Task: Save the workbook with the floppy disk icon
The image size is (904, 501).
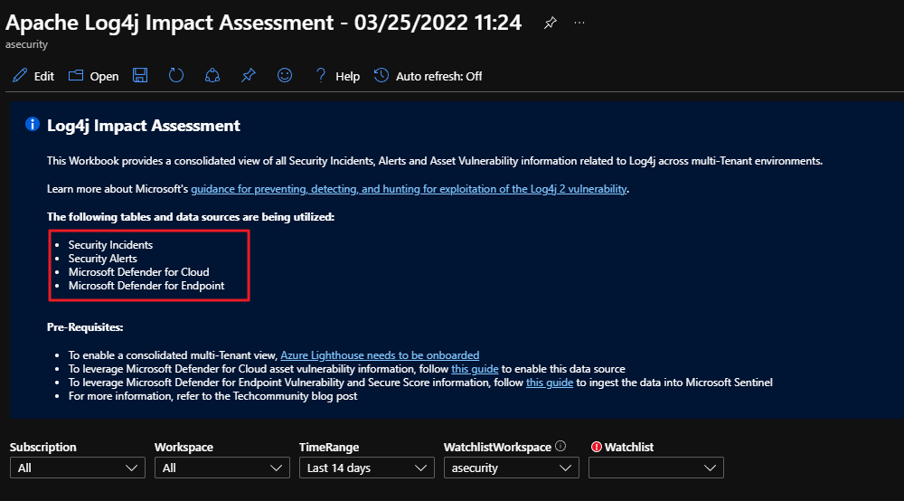Action: [x=140, y=76]
